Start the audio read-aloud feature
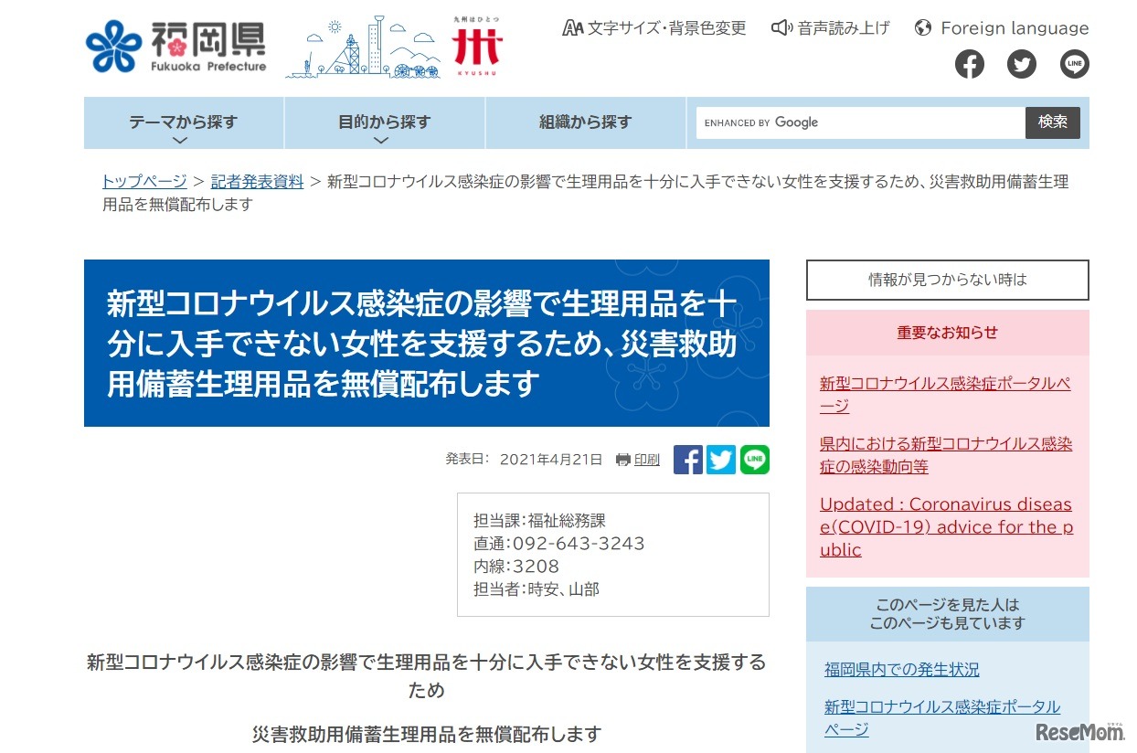1137x753 pixels. coord(830,28)
